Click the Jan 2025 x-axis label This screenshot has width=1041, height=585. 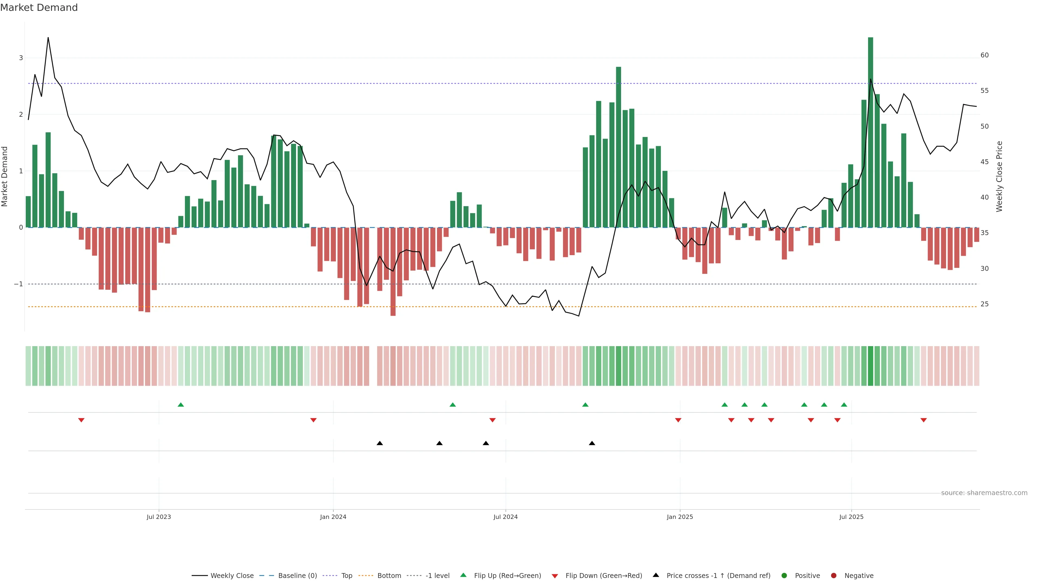point(680,517)
